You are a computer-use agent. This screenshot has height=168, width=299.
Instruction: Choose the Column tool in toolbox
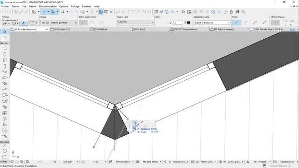coord(5,66)
